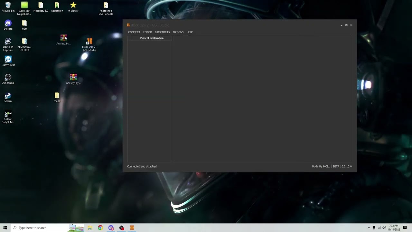Click the taskbar search box
The width and height of the screenshot is (412, 232).
click(47, 228)
